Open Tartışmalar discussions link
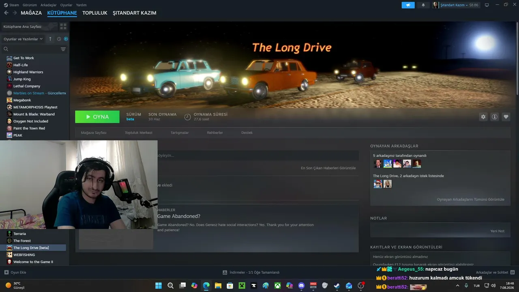 coord(180,133)
